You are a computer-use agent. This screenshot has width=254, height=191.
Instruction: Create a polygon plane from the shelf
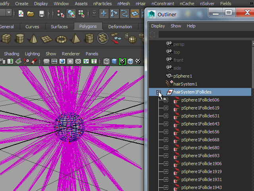click(47, 39)
